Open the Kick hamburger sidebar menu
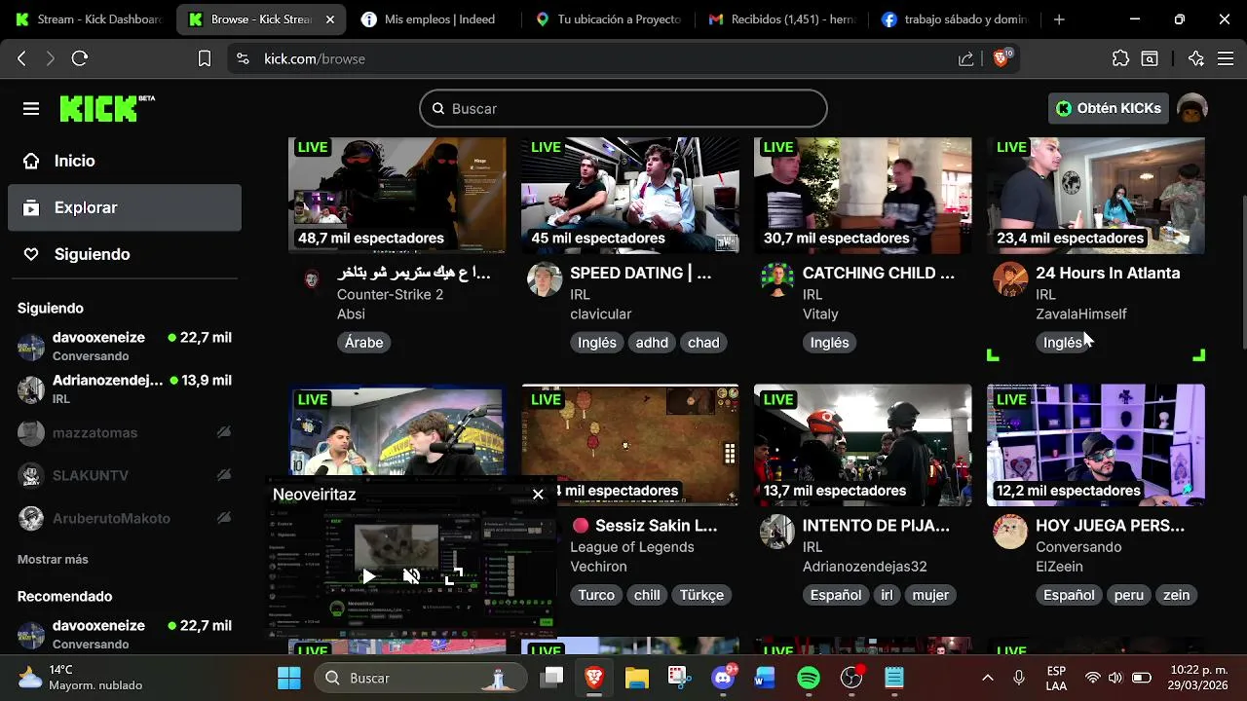The image size is (1247, 701). [x=31, y=108]
